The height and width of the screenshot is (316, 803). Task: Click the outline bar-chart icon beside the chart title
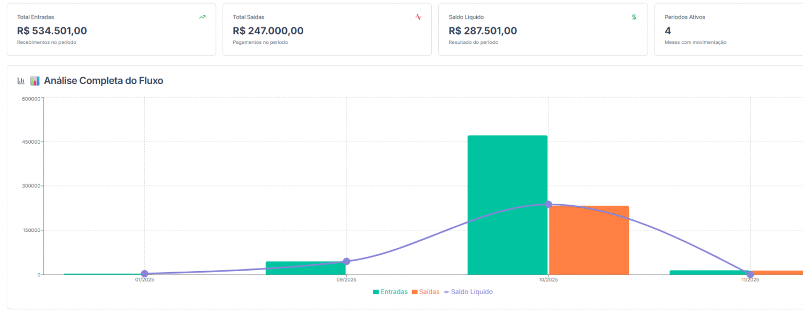tap(21, 81)
